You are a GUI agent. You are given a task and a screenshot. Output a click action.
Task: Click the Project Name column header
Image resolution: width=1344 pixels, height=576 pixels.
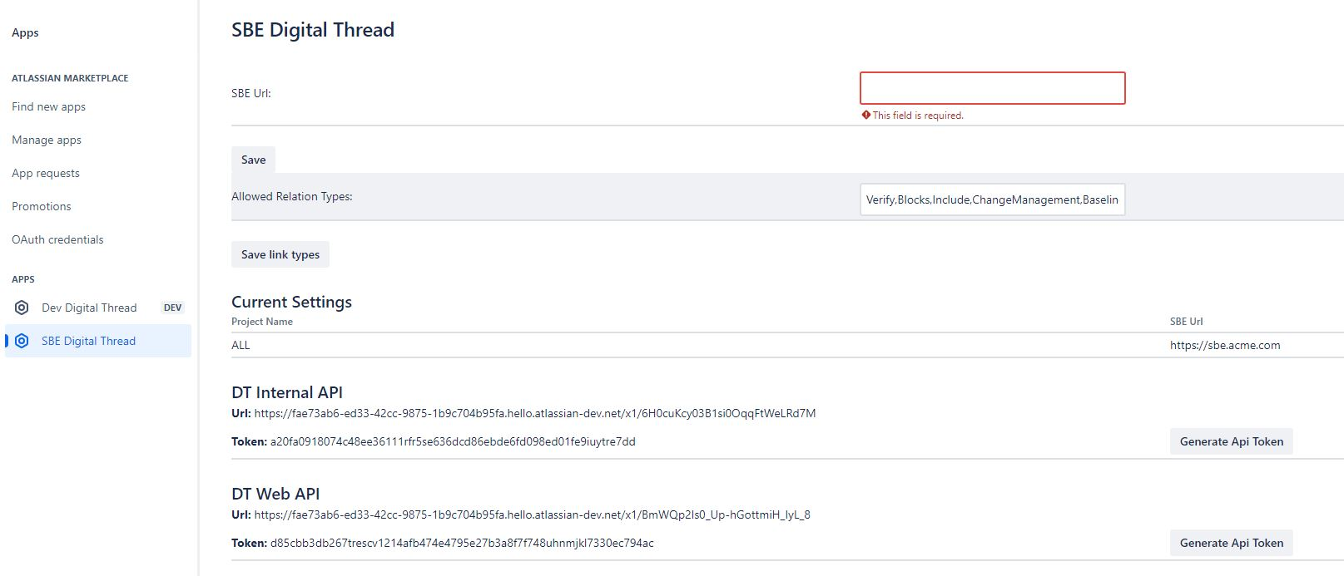click(262, 322)
